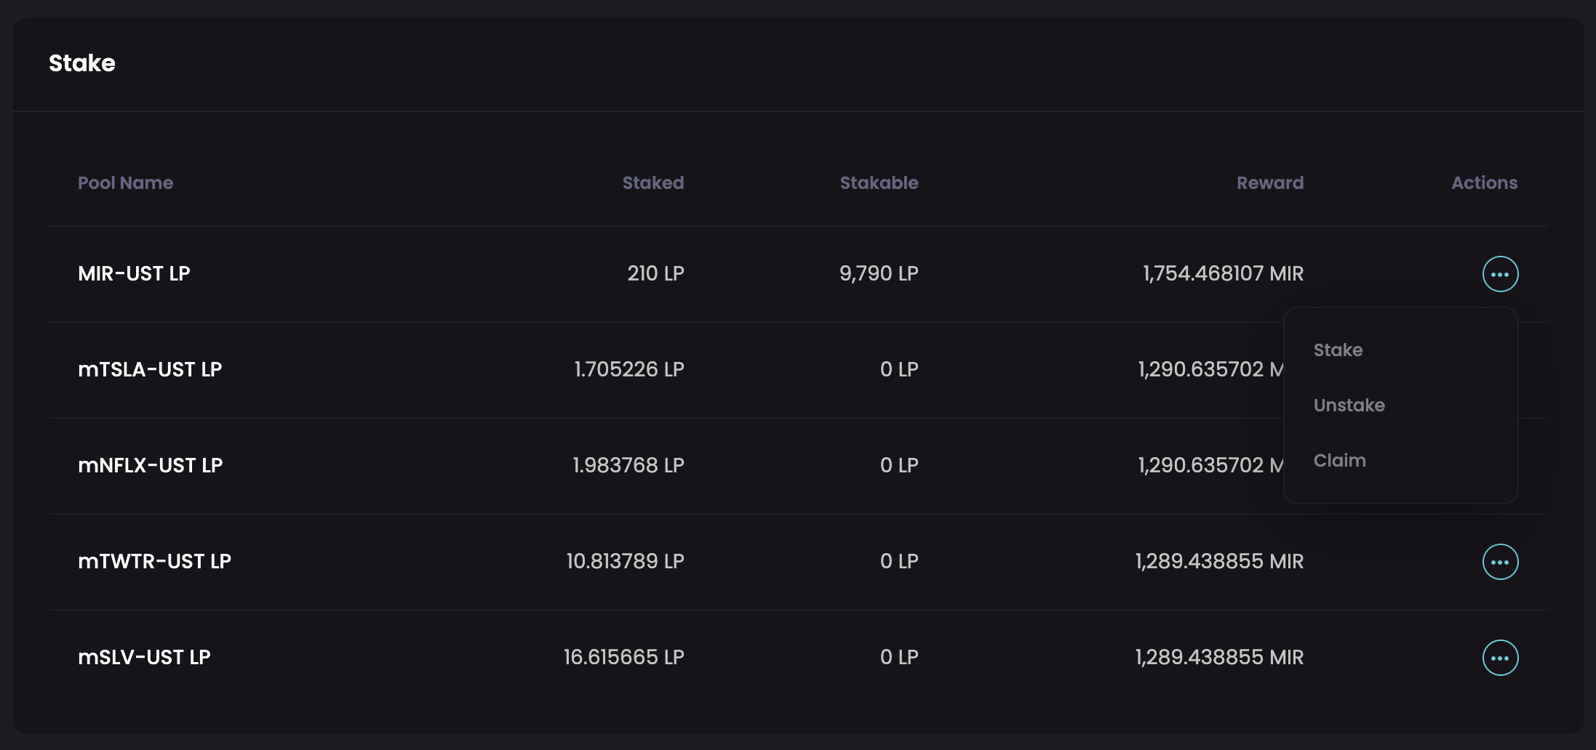Click the 16.615665 LP staked amount
The image size is (1596, 750).
623,657
